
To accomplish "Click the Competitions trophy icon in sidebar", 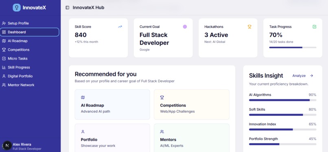I will click(4, 50).
